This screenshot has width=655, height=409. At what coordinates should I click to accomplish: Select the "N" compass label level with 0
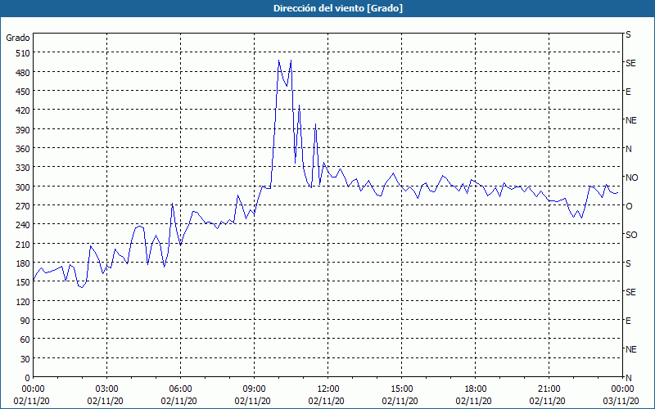point(628,378)
